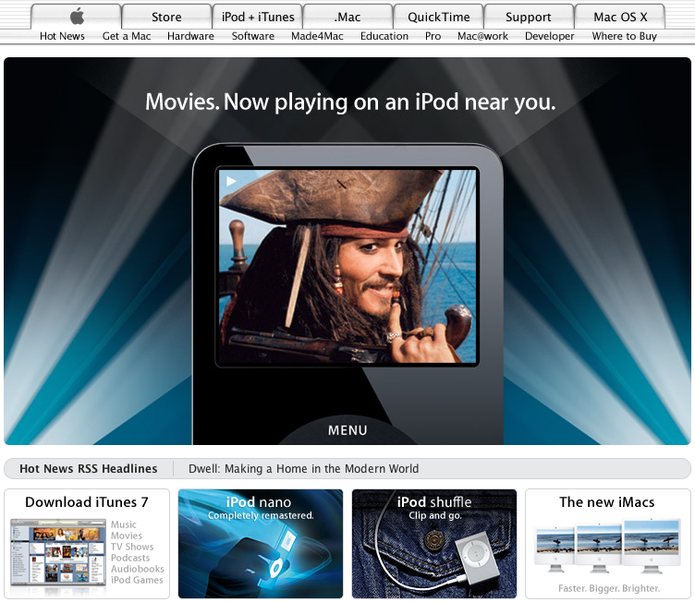Click the Apple logo home tab

coord(77,17)
